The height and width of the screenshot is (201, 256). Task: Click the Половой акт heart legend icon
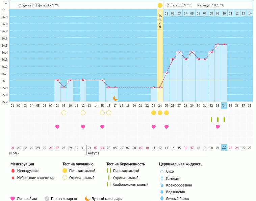coord(13,199)
